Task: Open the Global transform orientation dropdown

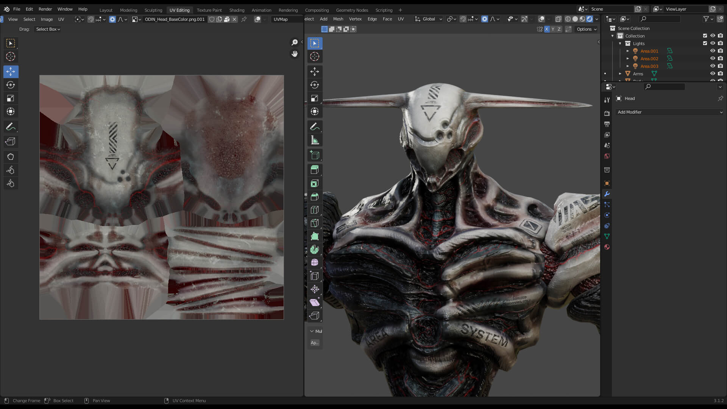Action: point(429,19)
